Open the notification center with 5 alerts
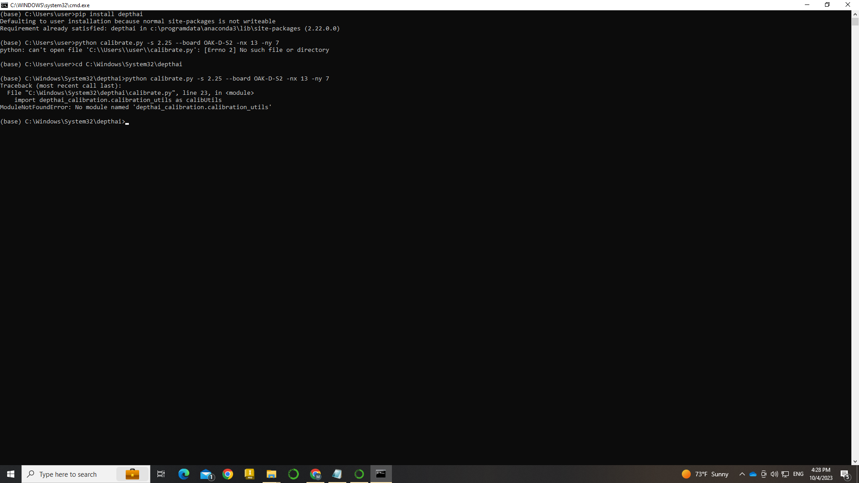This screenshot has width=859, height=483. click(x=845, y=474)
